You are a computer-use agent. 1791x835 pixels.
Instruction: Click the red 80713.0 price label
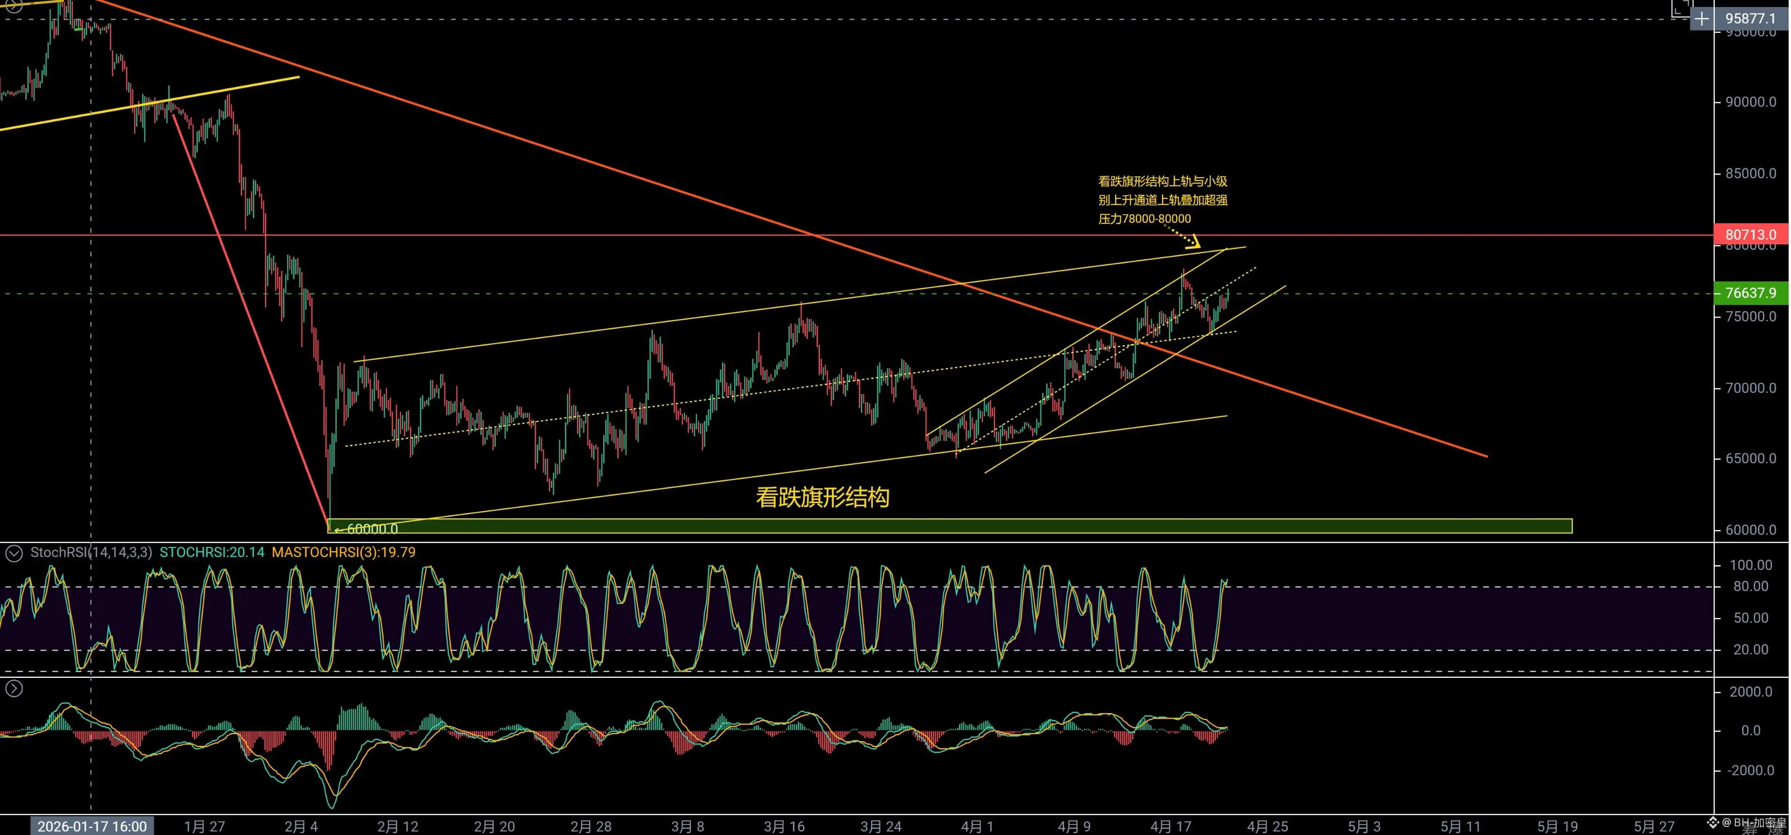click(1751, 235)
